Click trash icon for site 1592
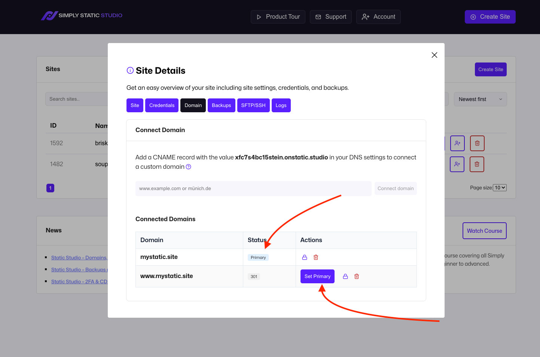 coord(477,143)
